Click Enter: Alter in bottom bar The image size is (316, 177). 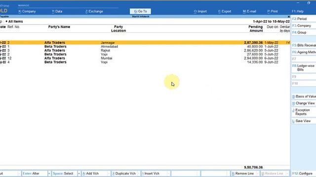tap(35, 174)
